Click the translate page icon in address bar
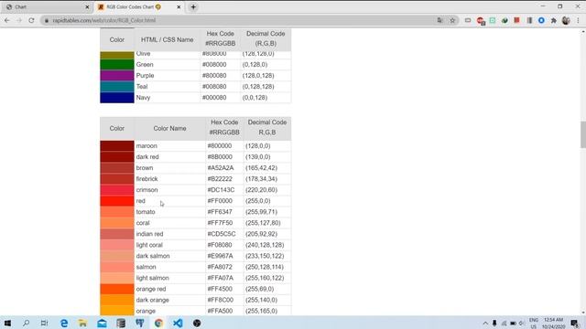The height and width of the screenshot is (329, 586). click(439, 20)
